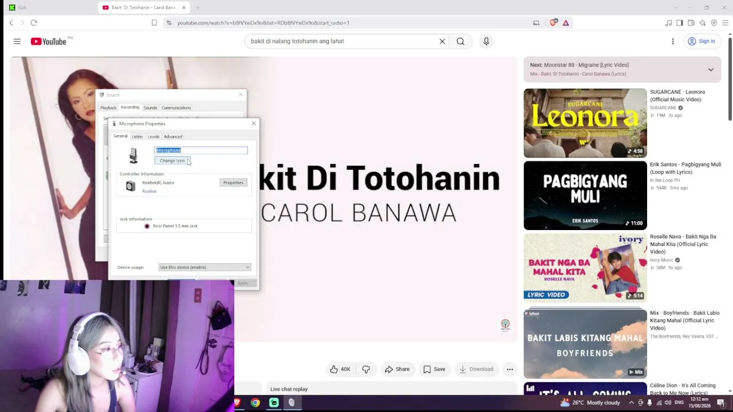The width and height of the screenshot is (733, 412).
Task: Open Brave Rewards triangle icon
Action: [566, 23]
